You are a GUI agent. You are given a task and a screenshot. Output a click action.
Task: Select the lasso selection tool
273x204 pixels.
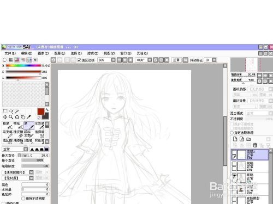coord(11,112)
